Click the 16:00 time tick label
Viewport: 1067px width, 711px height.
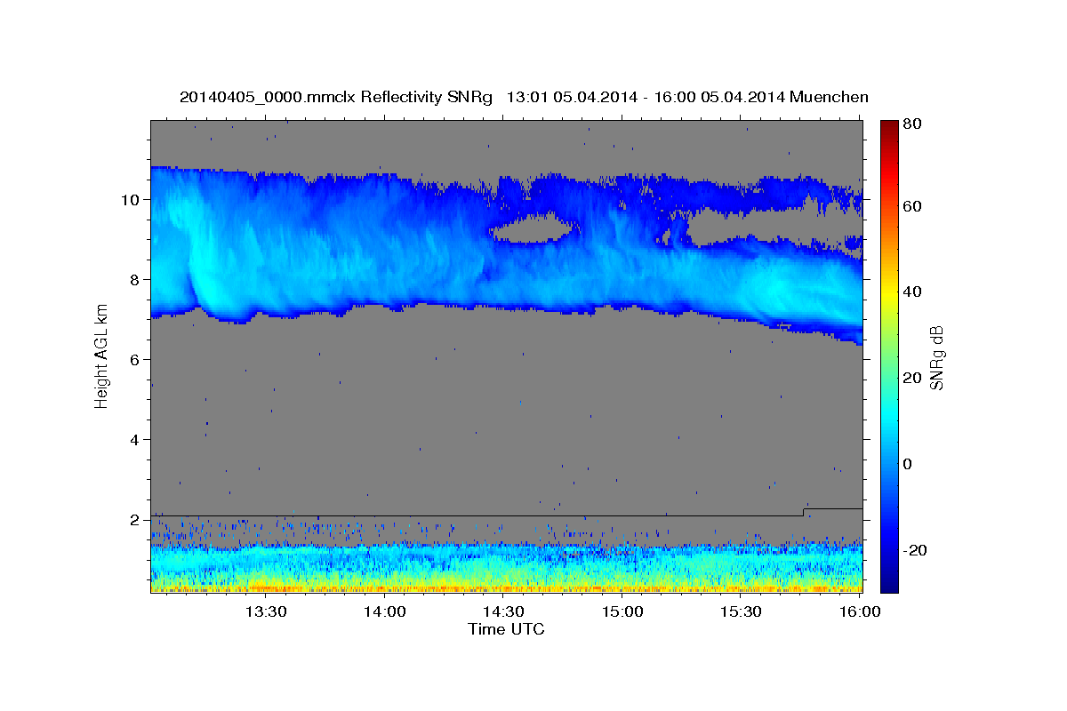[861, 611]
